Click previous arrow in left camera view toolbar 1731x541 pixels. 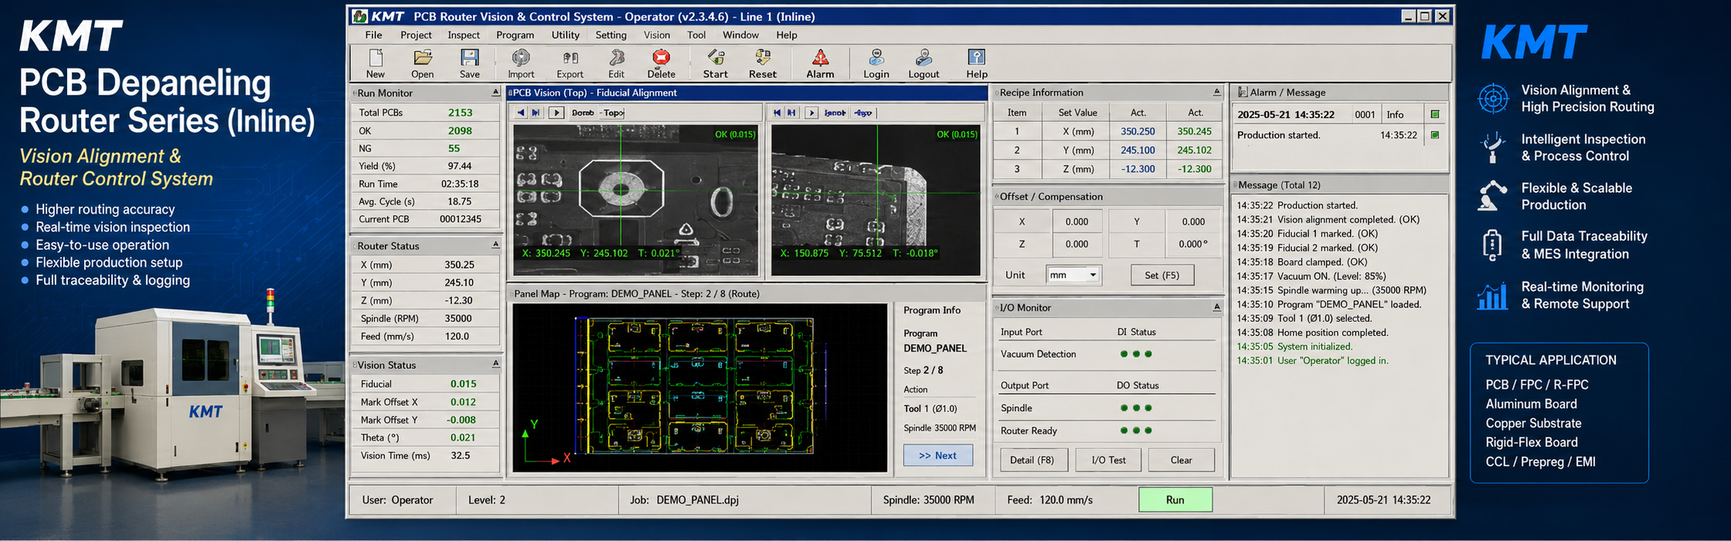coord(521,113)
